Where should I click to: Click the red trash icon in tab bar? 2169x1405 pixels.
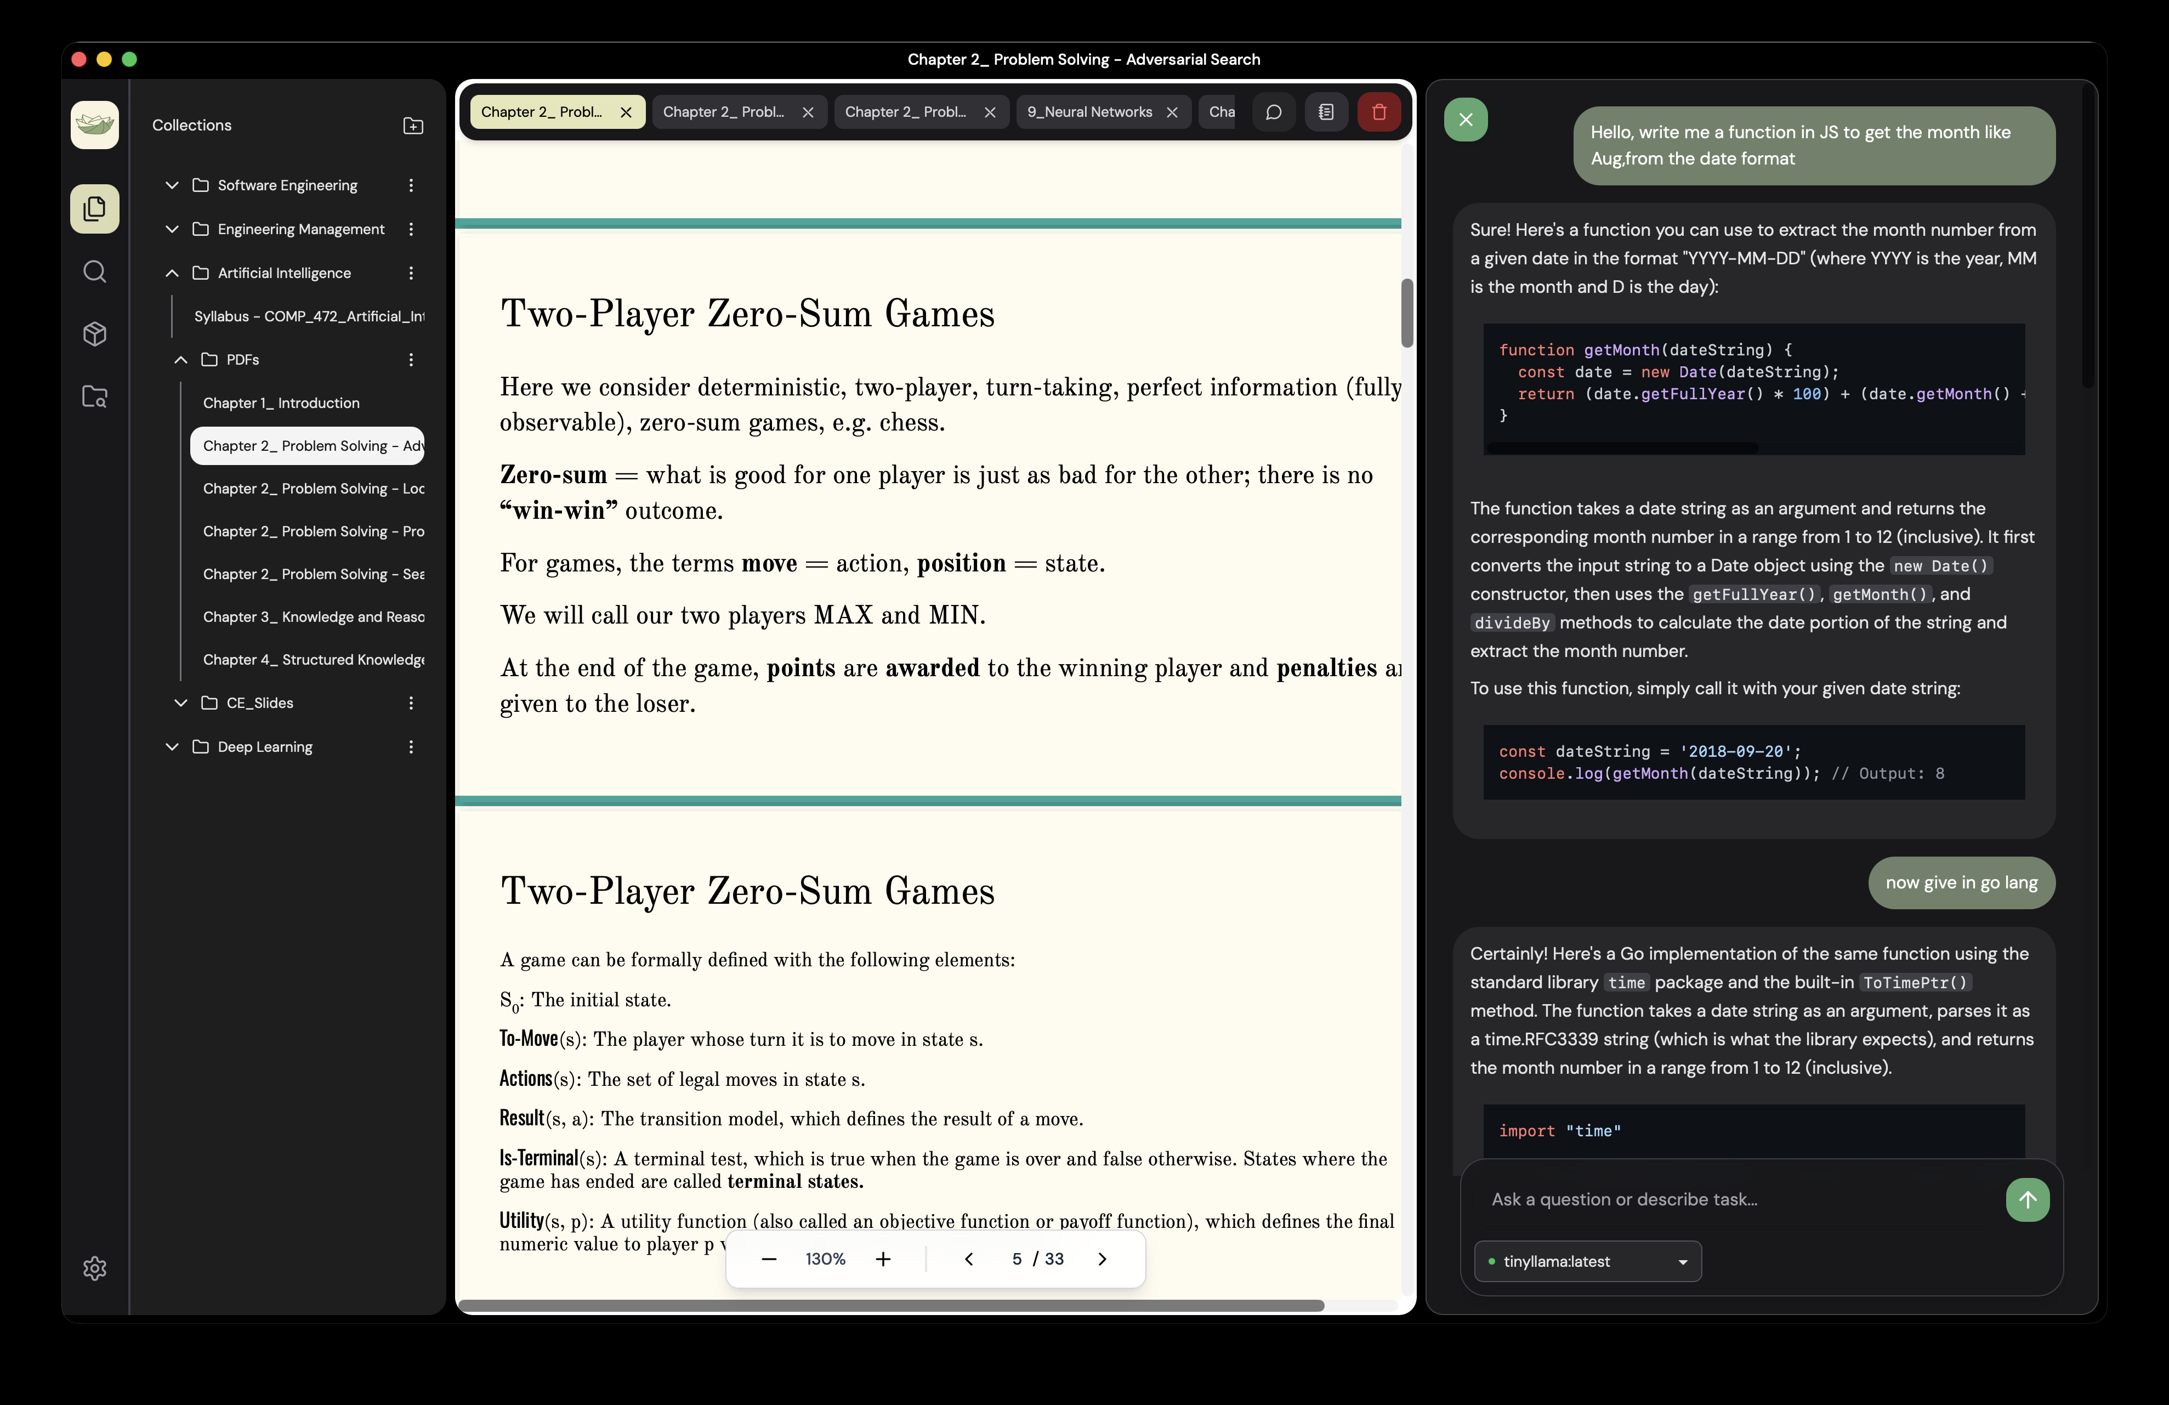pos(1379,112)
